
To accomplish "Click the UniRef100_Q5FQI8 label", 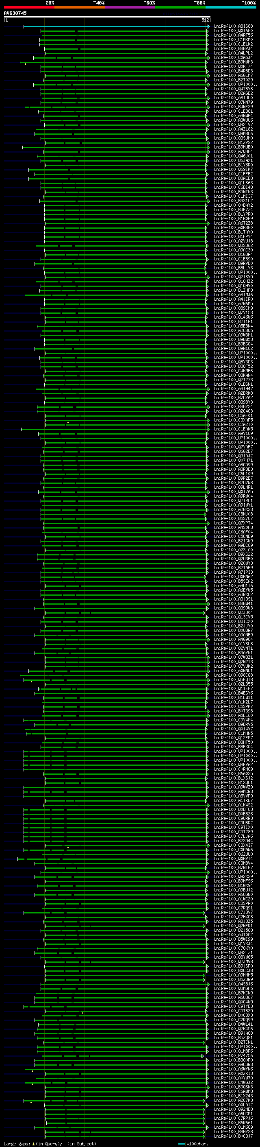I will (233, 680).
